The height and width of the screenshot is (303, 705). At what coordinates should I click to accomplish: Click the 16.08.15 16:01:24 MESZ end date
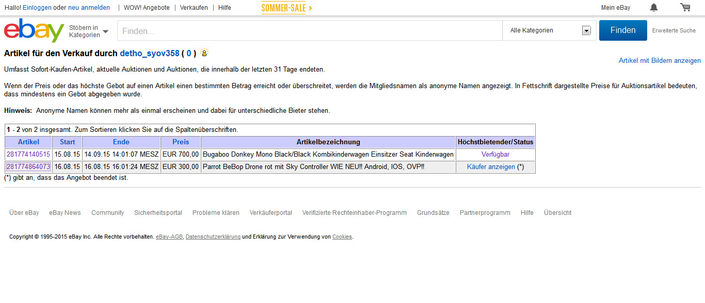point(121,167)
